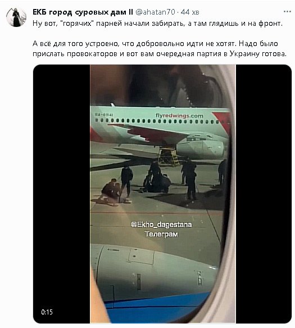The width and height of the screenshot is (295, 328).
Task: Click the aircraft registration number near the tail
Action: [x=104, y=115]
